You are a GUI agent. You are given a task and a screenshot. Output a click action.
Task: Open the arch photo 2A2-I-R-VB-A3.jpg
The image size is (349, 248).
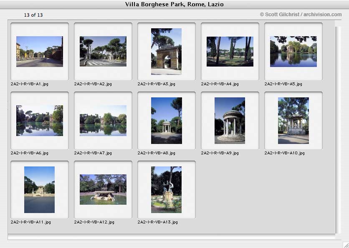[x=166, y=52]
